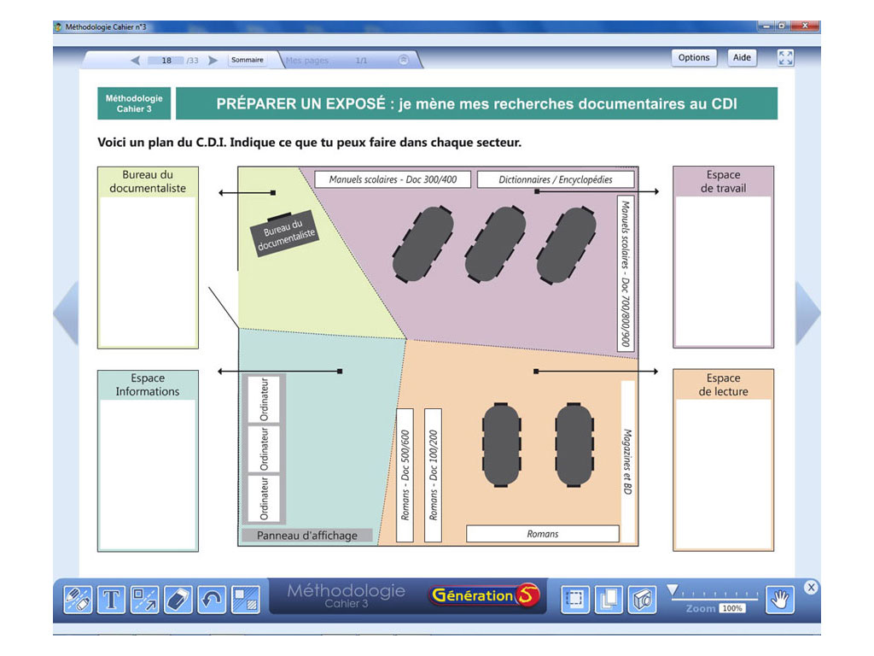Expand the Mes pages tab arrow
Viewport: 874px width, 656px height.
click(x=404, y=61)
